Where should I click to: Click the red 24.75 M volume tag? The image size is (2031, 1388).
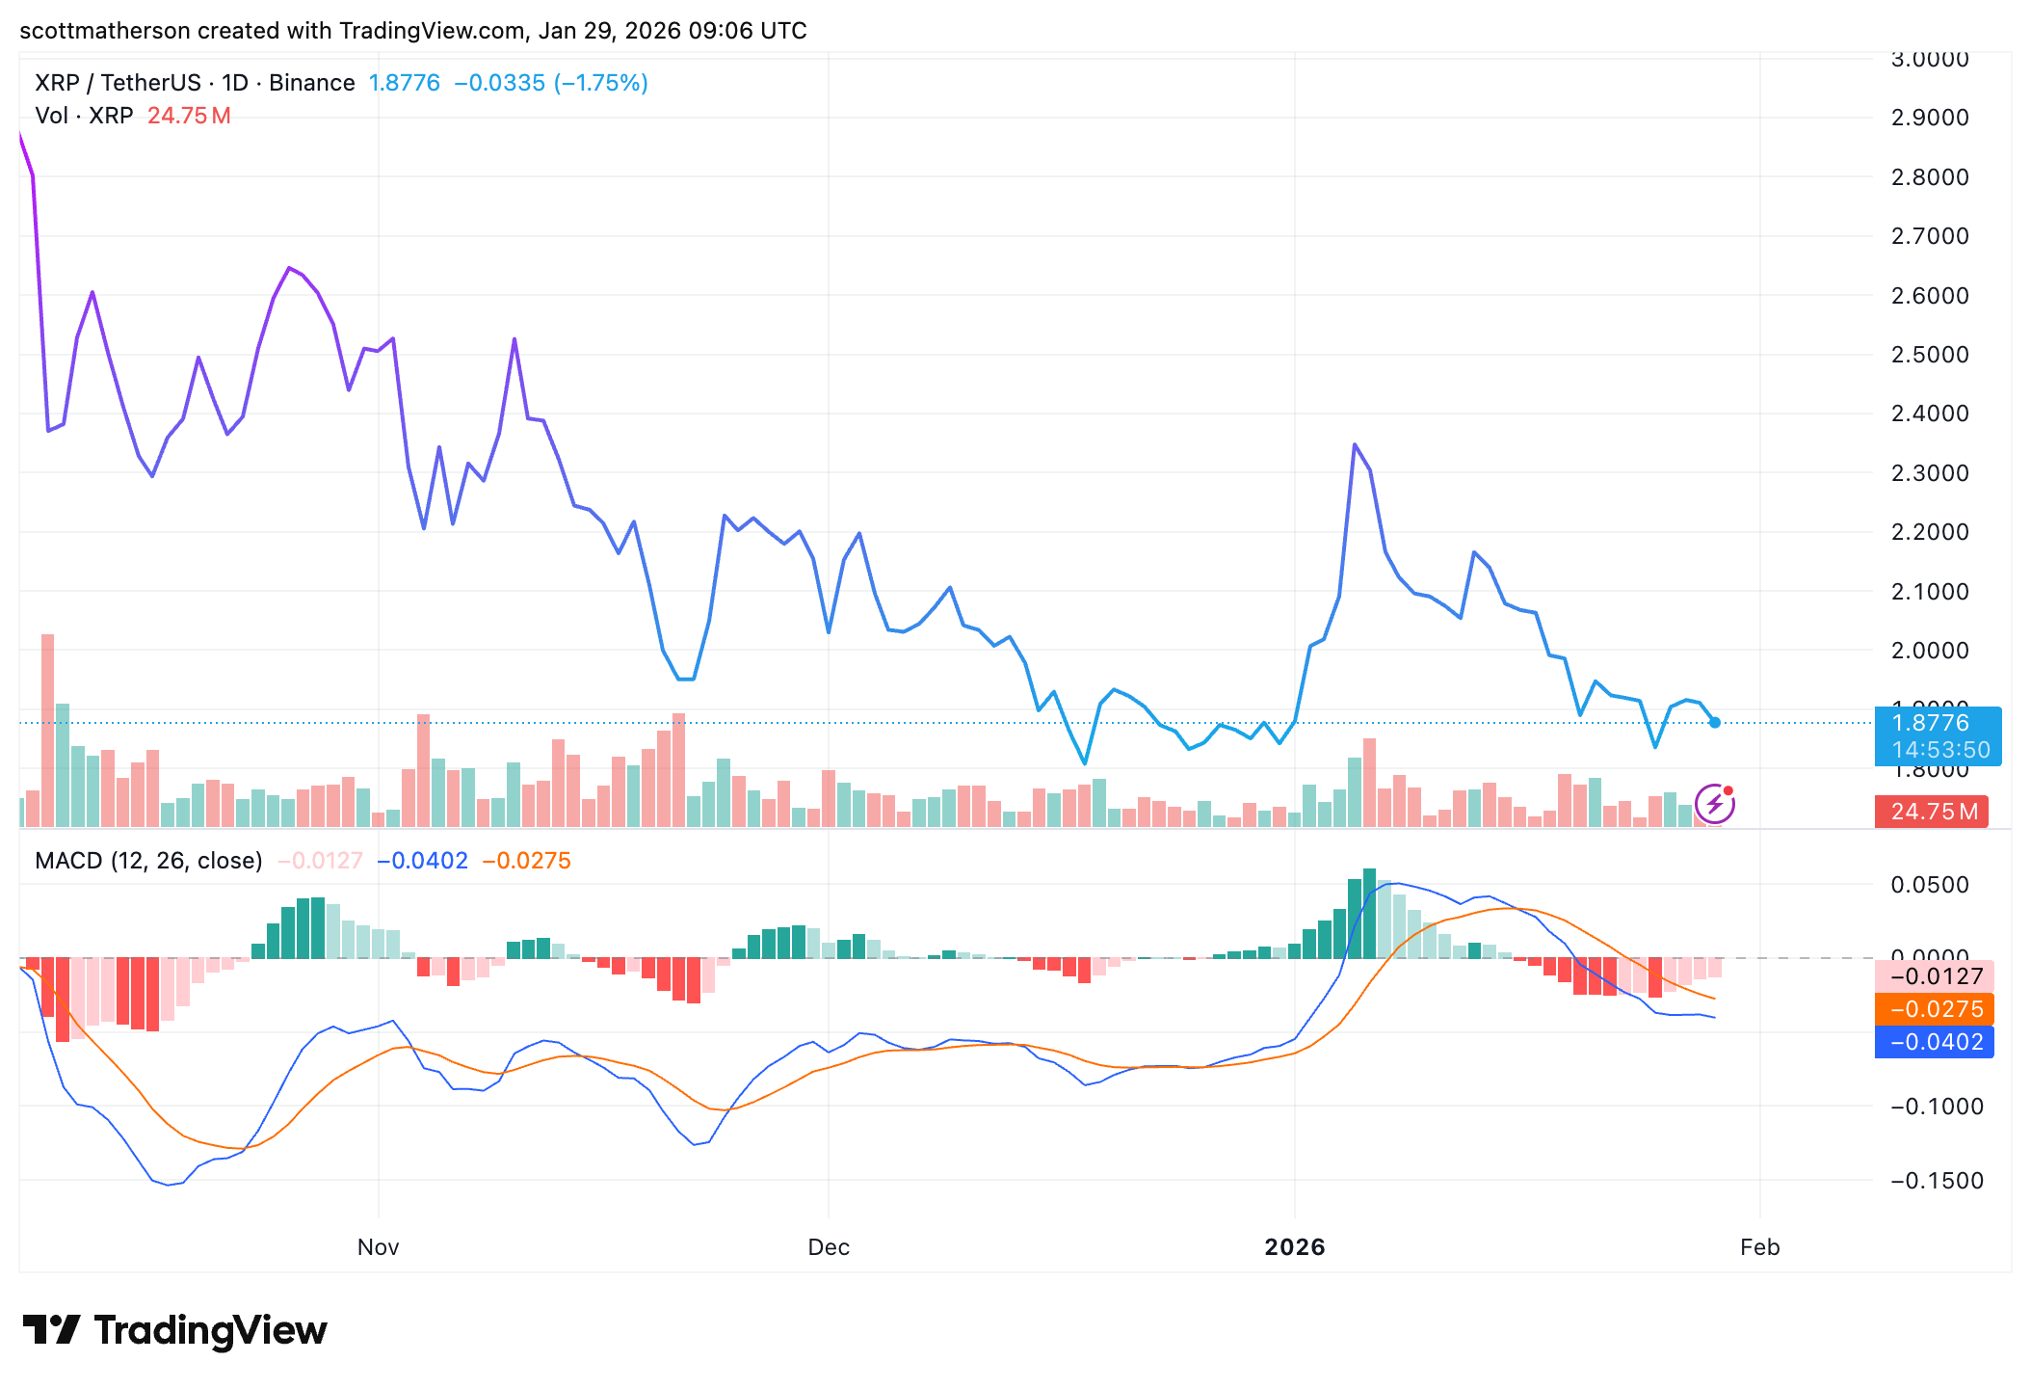click(x=1930, y=812)
